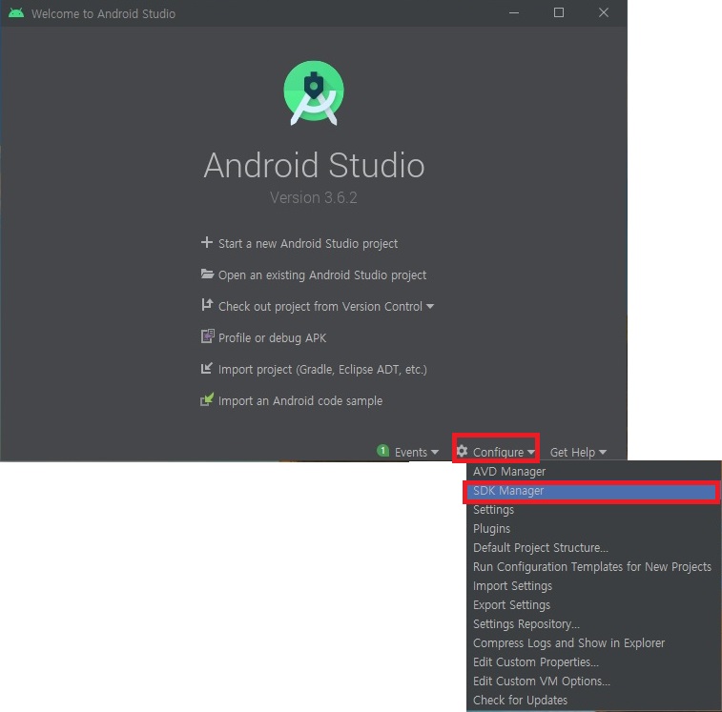Click the Import Android code sample icon
722x712 pixels.
[207, 399]
